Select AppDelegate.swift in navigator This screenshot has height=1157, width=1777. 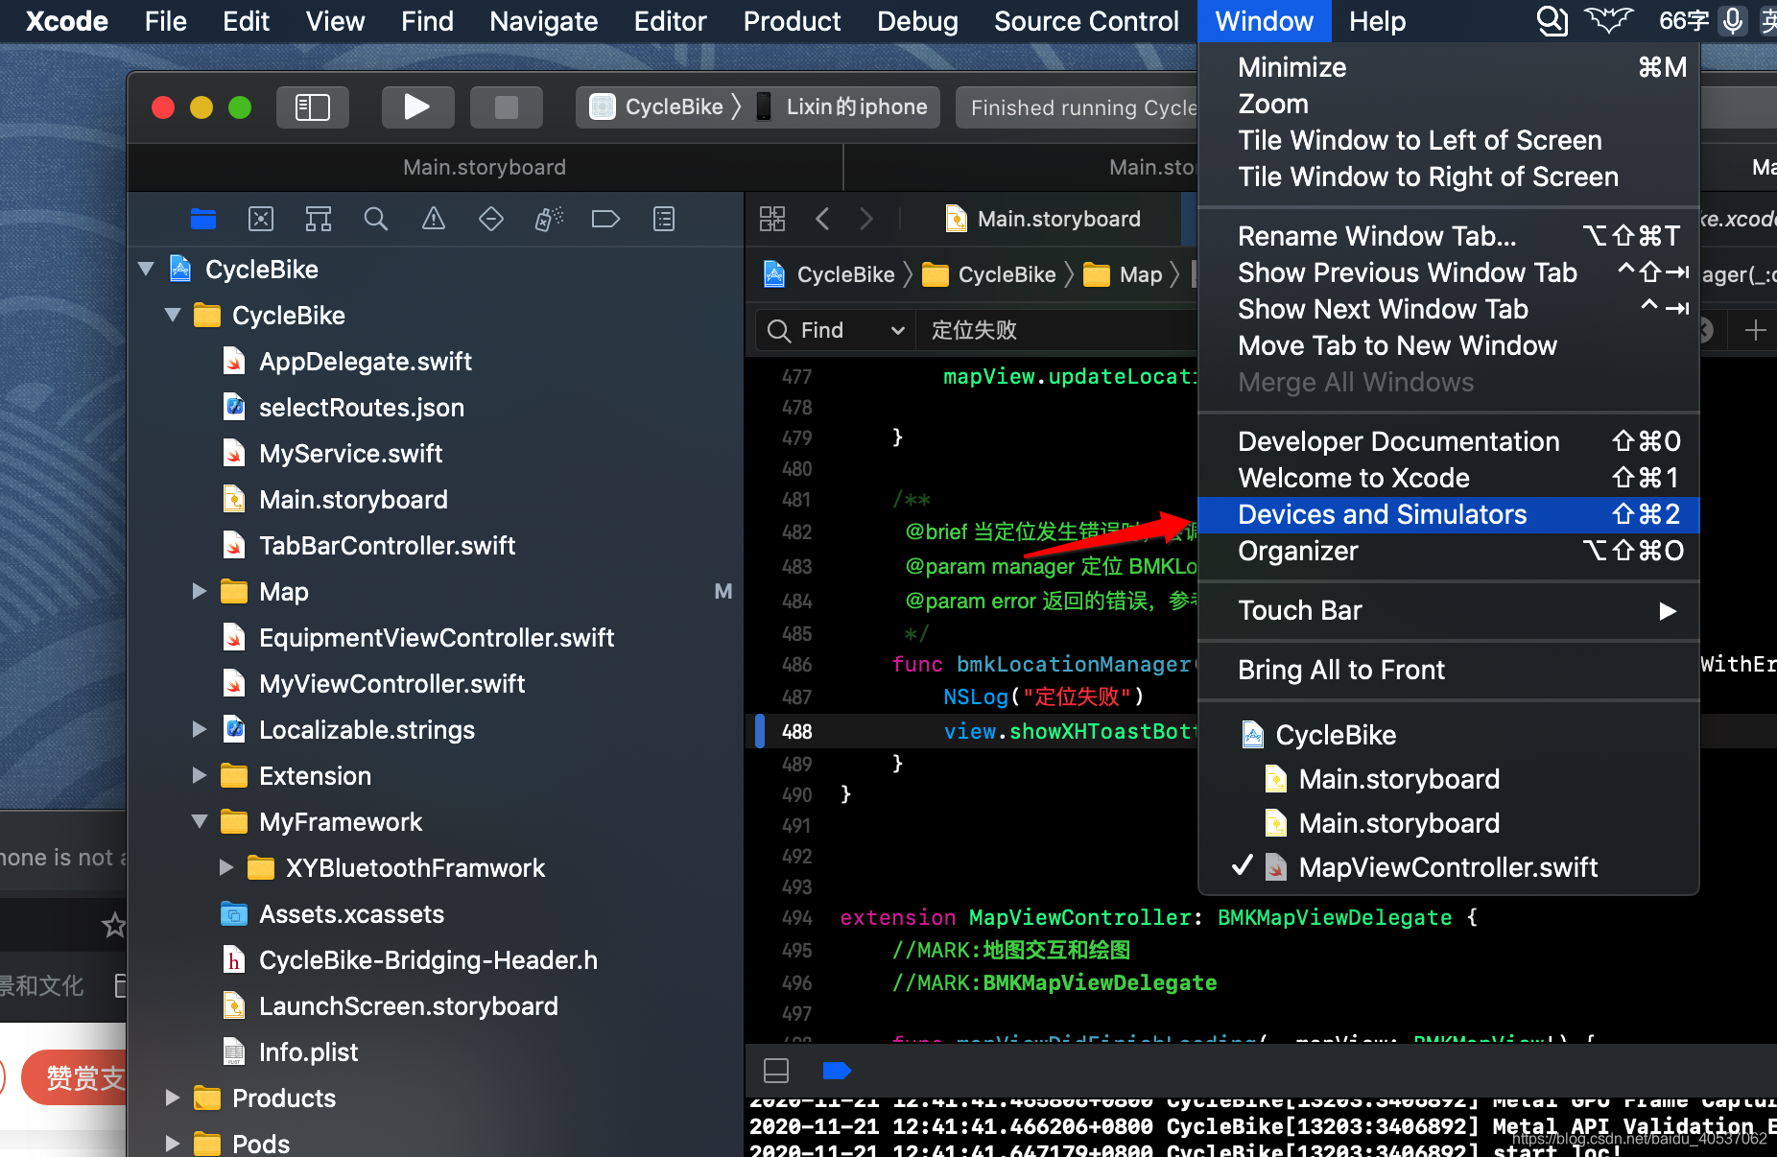coord(365,362)
